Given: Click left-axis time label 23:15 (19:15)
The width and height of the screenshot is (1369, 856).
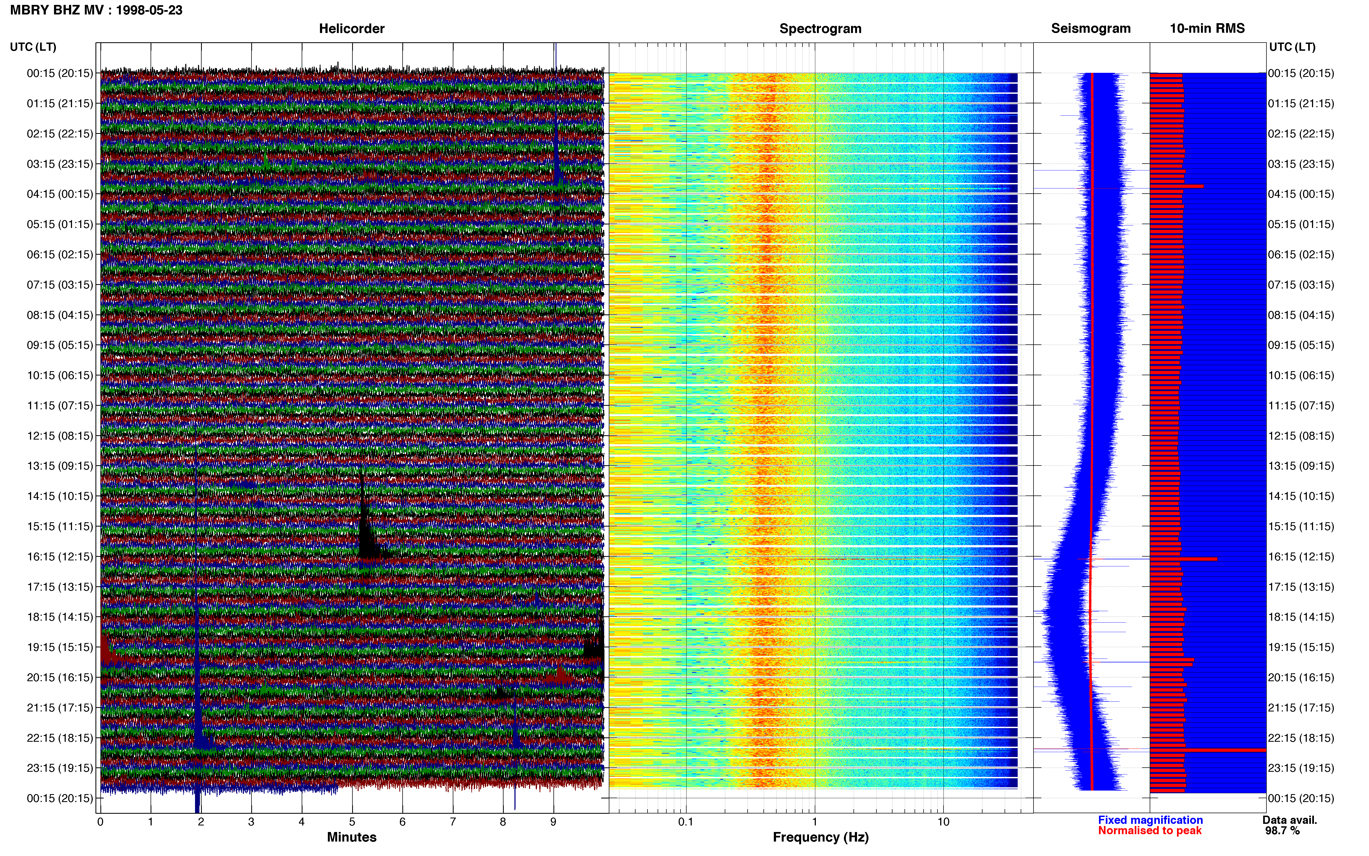Looking at the screenshot, I should click(x=60, y=768).
